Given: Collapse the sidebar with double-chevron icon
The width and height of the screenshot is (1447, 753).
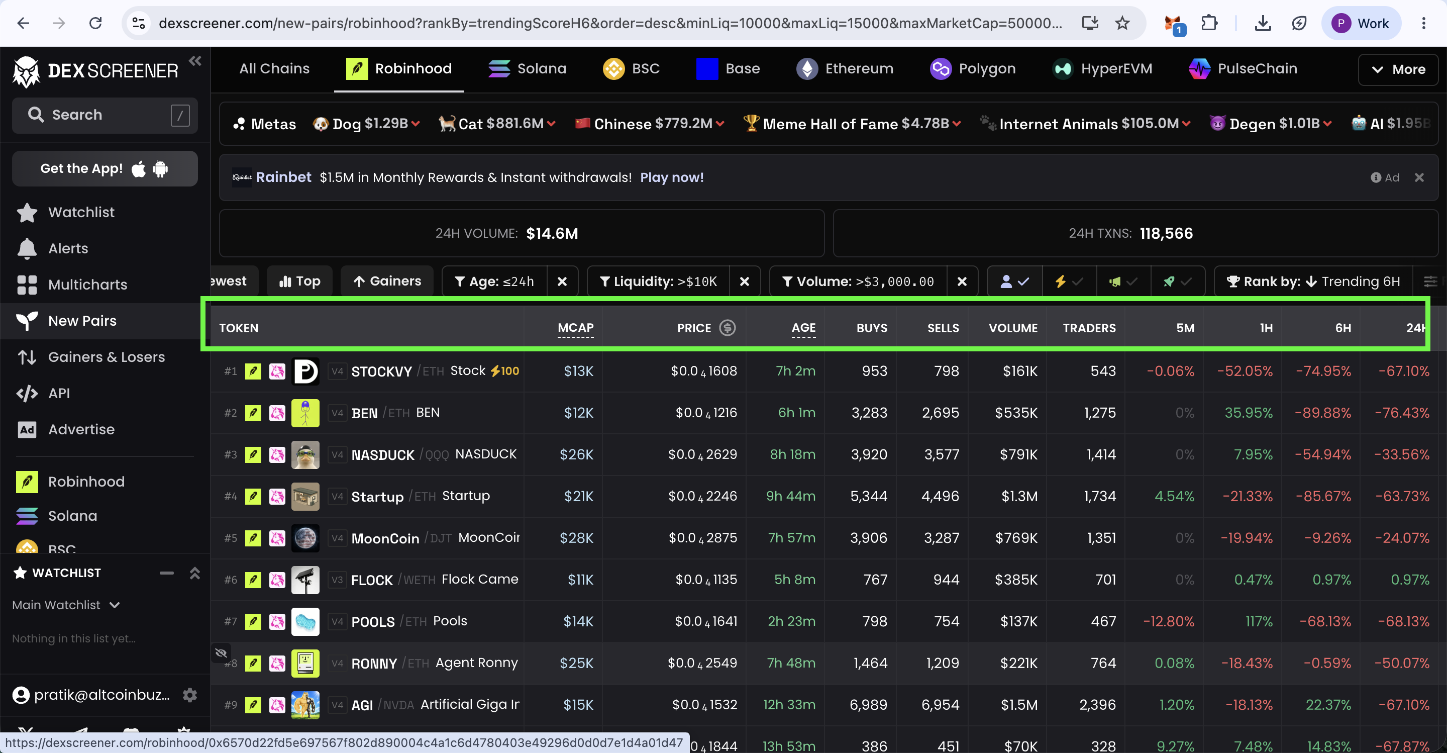Looking at the screenshot, I should [195, 61].
